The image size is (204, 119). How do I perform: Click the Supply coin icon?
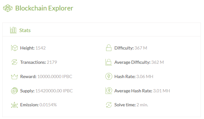pos(14,91)
